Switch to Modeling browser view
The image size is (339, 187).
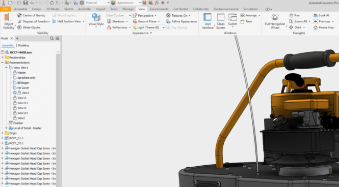click(23, 45)
